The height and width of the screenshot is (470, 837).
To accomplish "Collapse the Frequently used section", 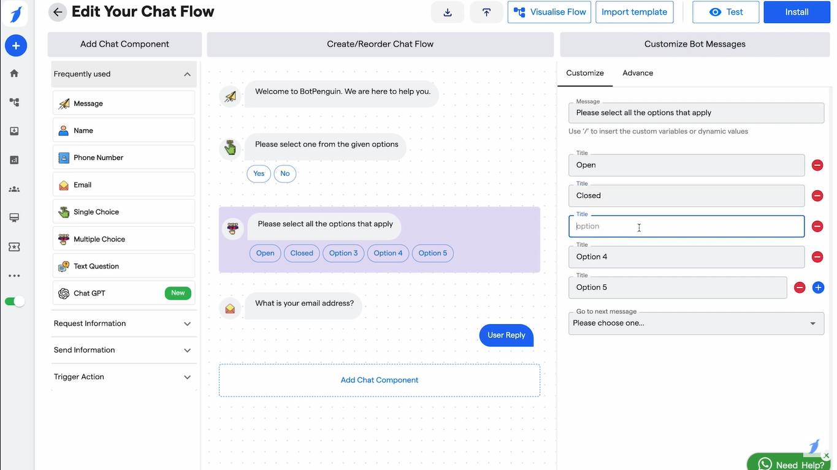I will click(x=187, y=74).
